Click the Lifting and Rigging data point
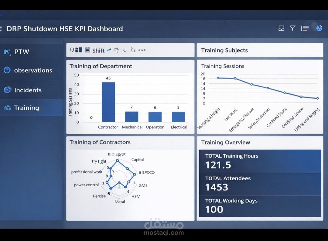 pyautogui.click(x=318, y=98)
